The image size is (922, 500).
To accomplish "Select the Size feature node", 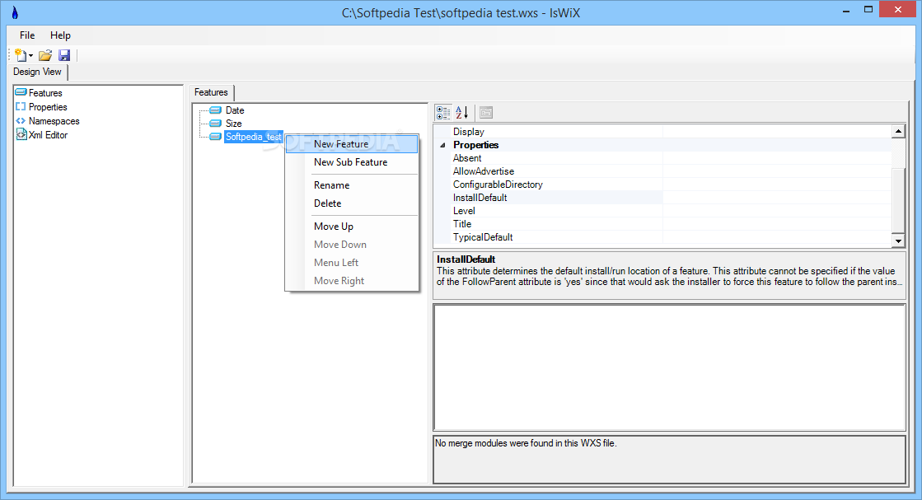I will (233, 124).
